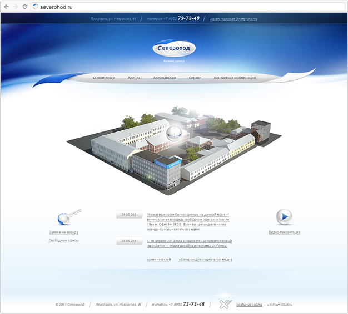Click the footer © 2011 Североход text
This screenshot has width=348, height=314.
[70, 305]
